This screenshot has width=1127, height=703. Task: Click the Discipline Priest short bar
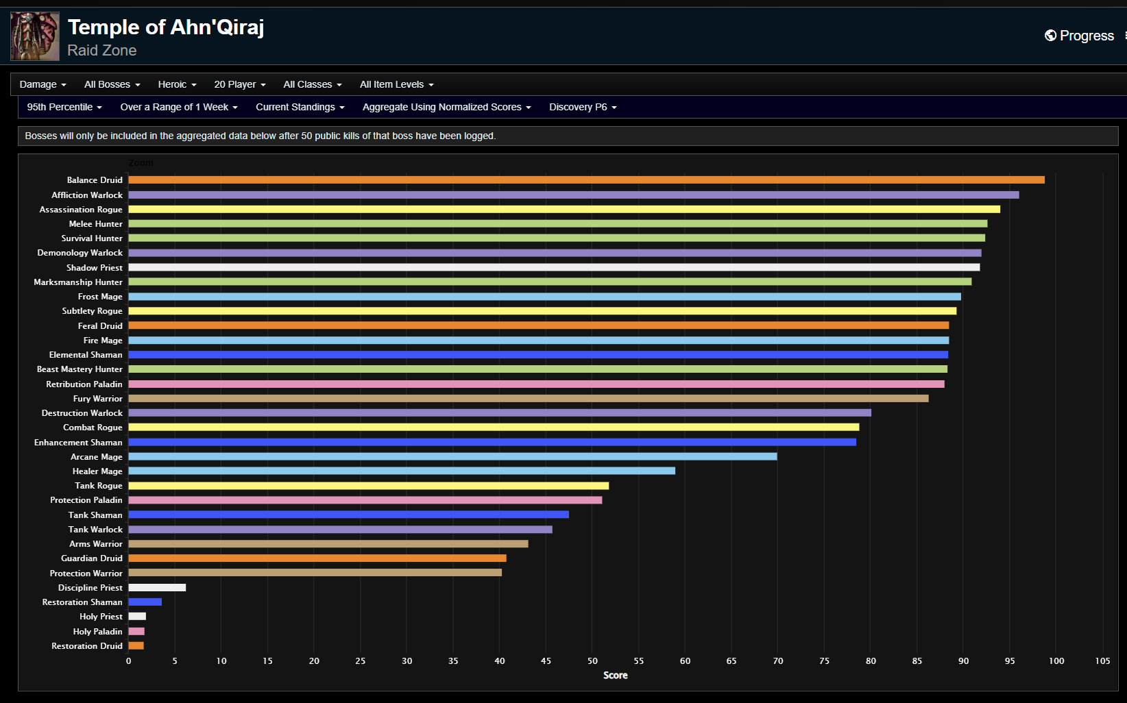click(157, 587)
